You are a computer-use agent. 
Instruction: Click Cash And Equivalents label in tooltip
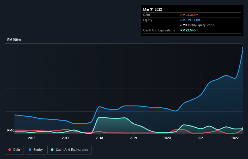coord(159,30)
